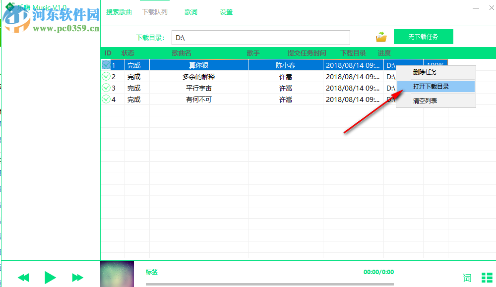The height and width of the screenshot is (287, 496).
Task: Switch to the 搜索歌曲 tab
Action: coord(119,11)
